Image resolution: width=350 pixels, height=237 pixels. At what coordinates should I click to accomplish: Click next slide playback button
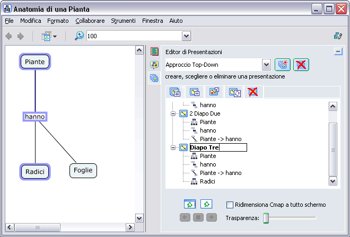click(212, 217)
